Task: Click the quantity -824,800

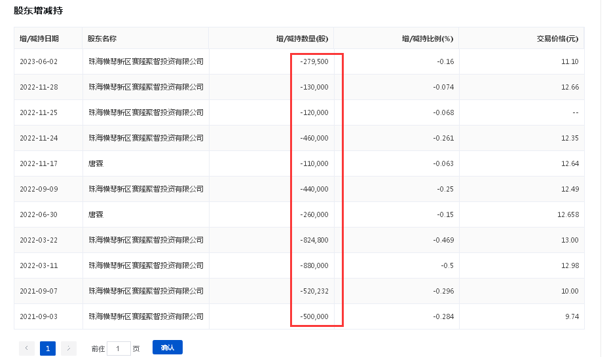Action: [x=314, y=241]
